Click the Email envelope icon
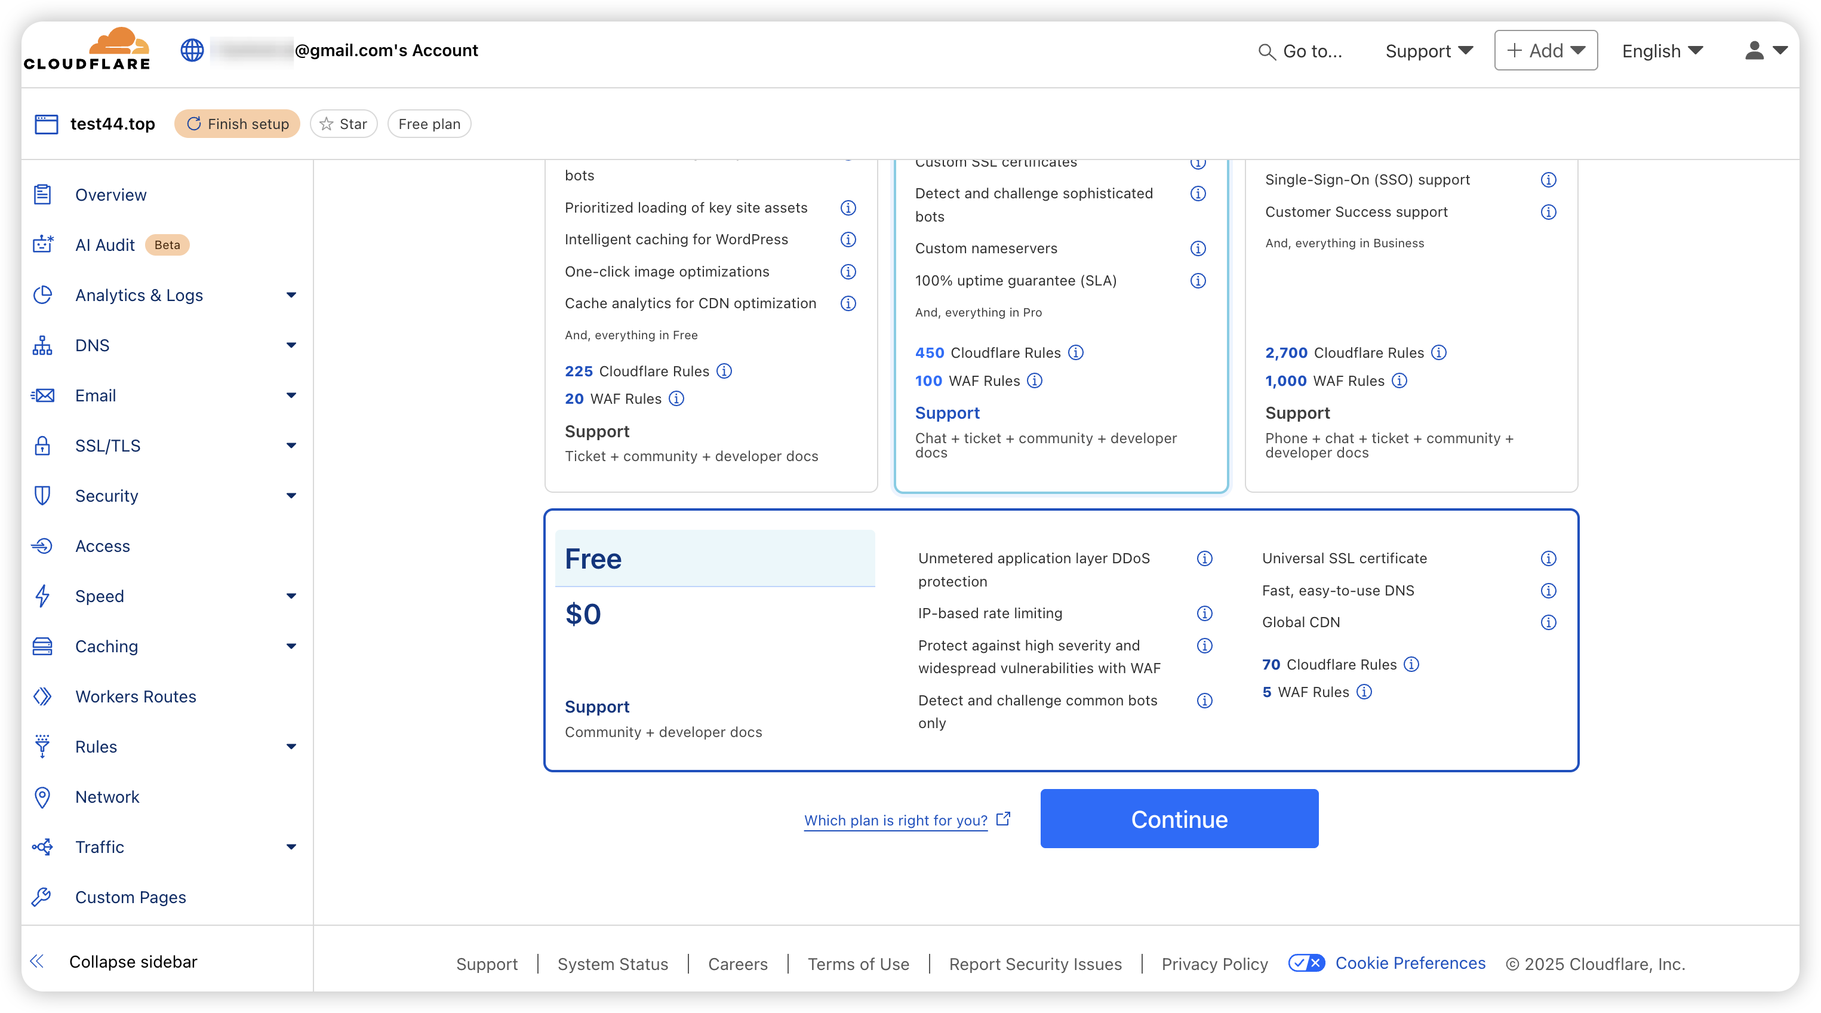Viewport: 1821px width, 1013px height. [42, 395]
